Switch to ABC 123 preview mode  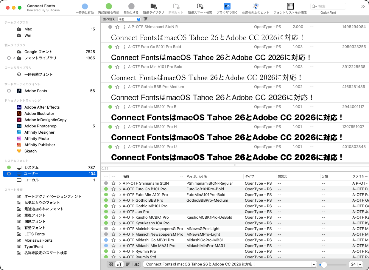(137, 264)
